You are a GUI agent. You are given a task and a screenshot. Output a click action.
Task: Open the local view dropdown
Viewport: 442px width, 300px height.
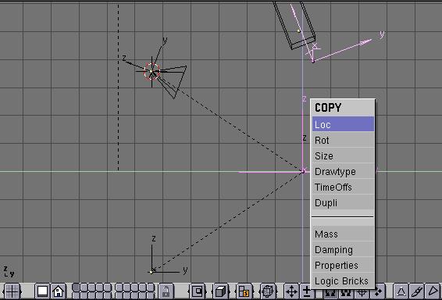point(198,291)
